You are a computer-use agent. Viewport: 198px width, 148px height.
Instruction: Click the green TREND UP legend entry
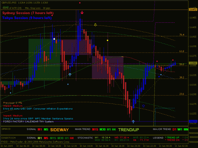click(x=172, y=138)
